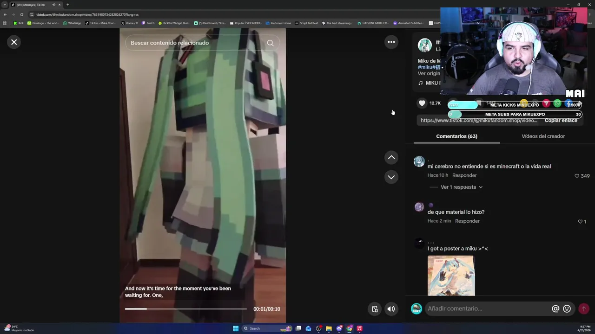
Task: Open the bookmarks apps grid icon
Action: pyautogui.click(x=5, y=23)
